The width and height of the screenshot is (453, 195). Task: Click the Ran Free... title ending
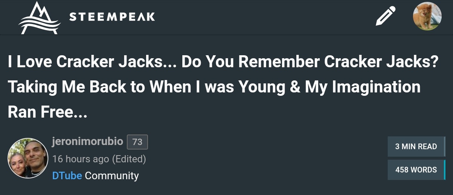48,112
